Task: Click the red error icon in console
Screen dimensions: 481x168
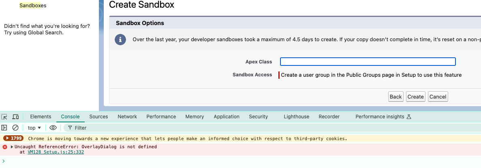Action: point(5,147)
